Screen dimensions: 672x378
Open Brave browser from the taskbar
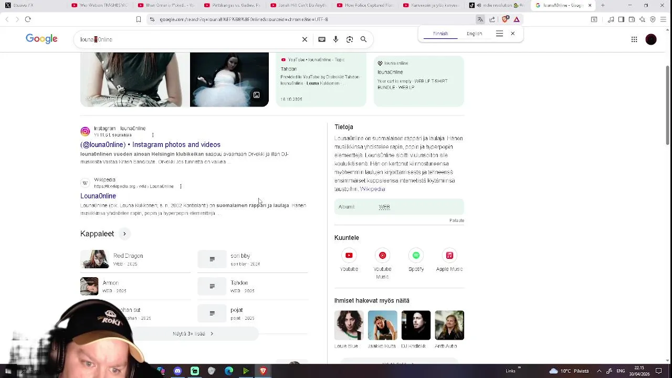263,371
